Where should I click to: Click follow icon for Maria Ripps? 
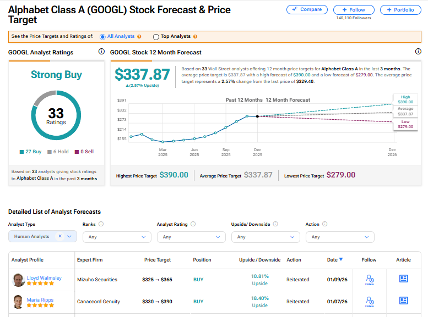coord(370,301)
